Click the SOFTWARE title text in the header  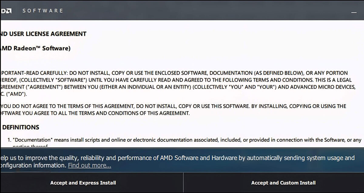(x=43, y=11)
